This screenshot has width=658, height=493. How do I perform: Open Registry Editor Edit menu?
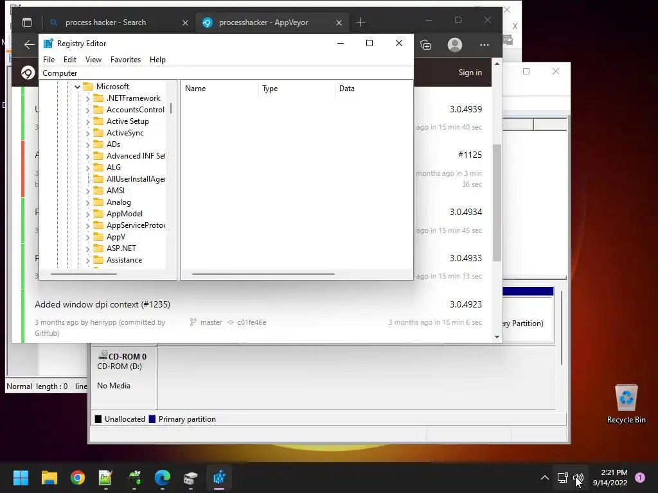pos(69,60)
